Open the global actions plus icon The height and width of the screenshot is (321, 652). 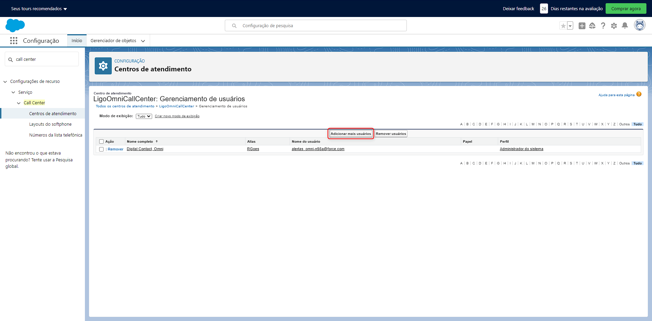click(582, 26)
